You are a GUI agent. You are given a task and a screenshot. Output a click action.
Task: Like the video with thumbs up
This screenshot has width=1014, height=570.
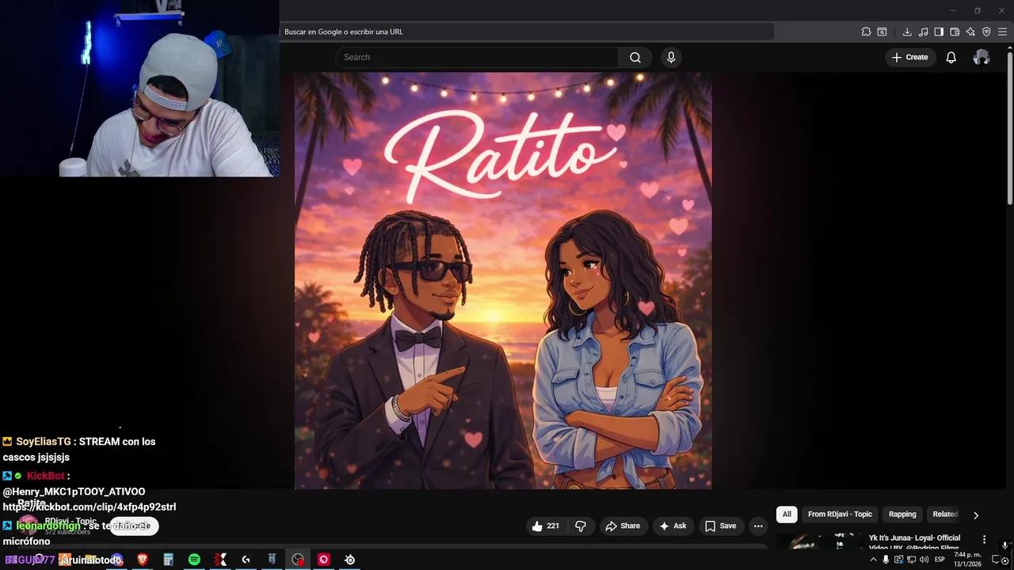click(x=547, y=526)
